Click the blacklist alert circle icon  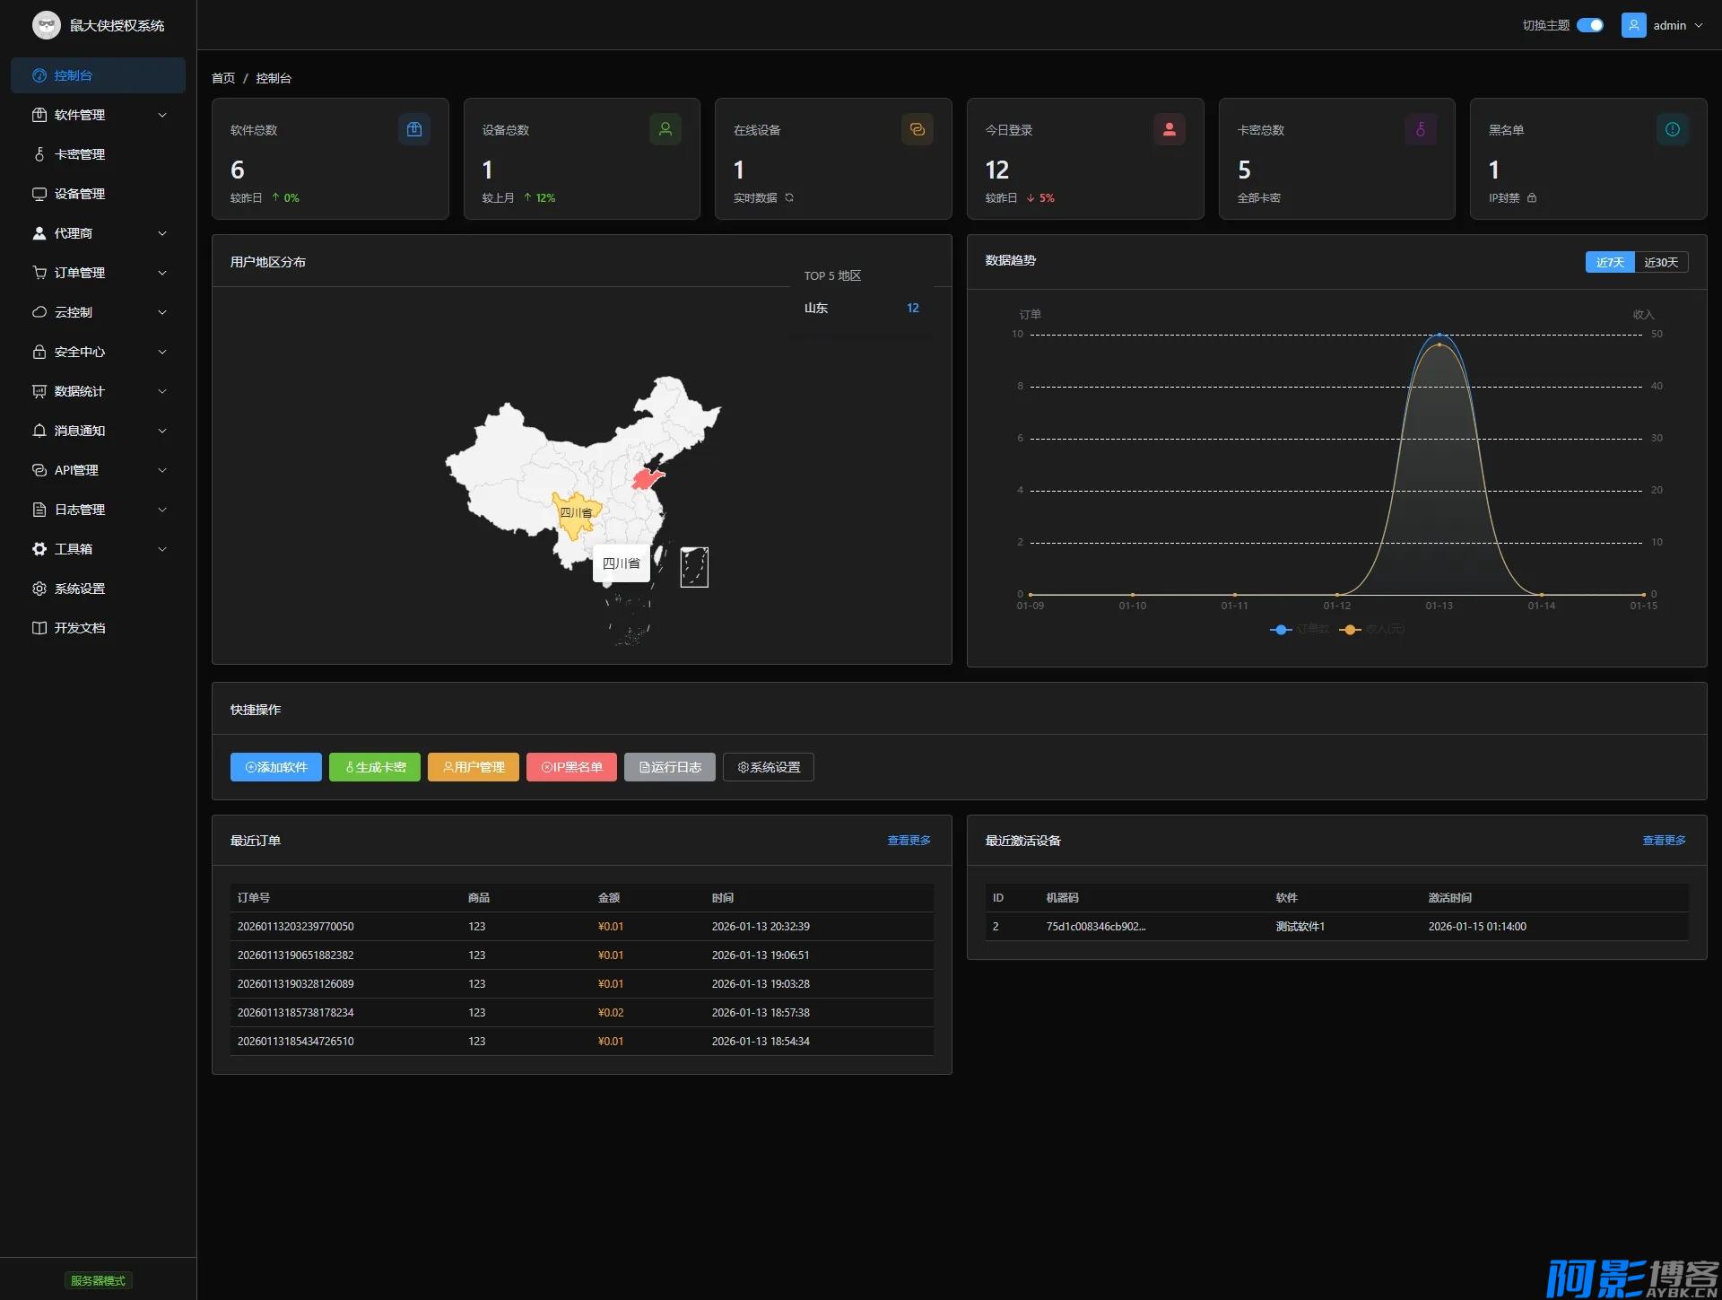tap(1672, 129)
